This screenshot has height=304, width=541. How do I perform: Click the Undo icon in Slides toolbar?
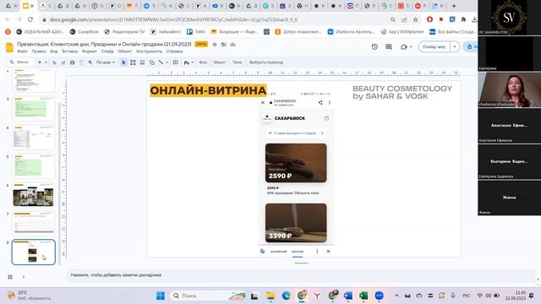click(x=54, y=62)
